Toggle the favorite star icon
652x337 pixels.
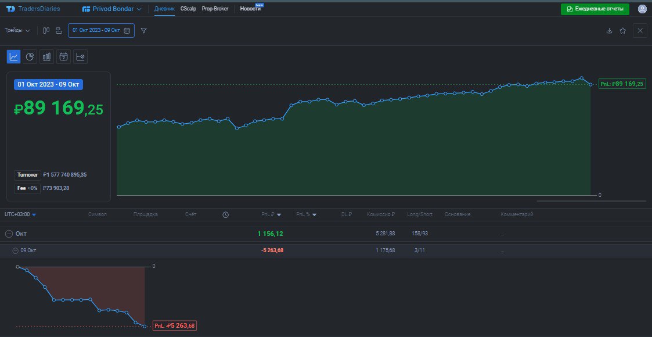623,31
